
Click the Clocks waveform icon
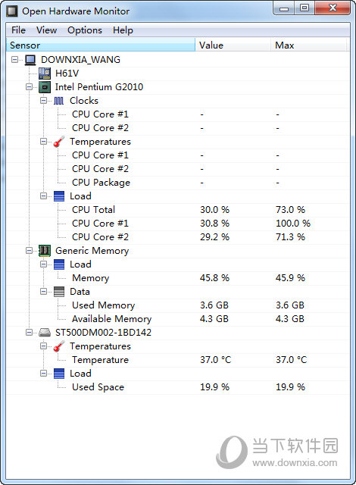pos(59,101)
